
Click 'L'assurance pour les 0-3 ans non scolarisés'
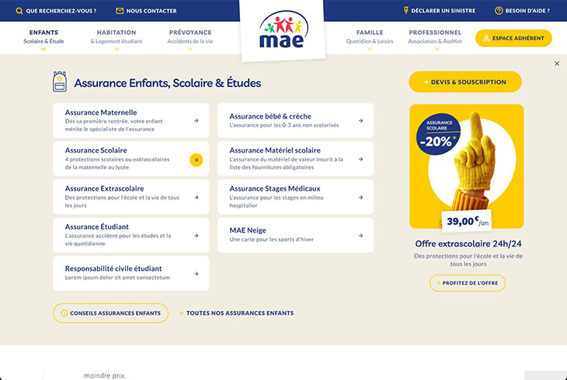[x=284, y=126]
